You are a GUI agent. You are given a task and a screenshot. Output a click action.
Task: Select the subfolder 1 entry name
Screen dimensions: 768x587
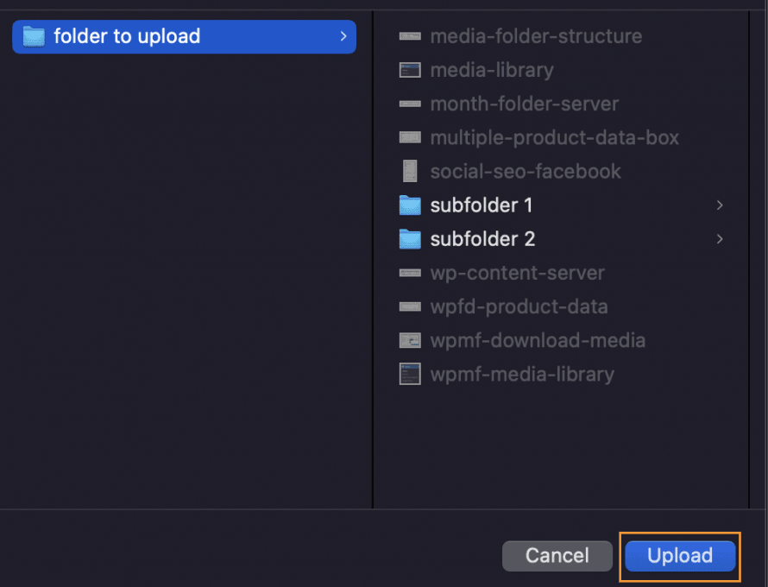pyautogui.click(x=482, y=205)
